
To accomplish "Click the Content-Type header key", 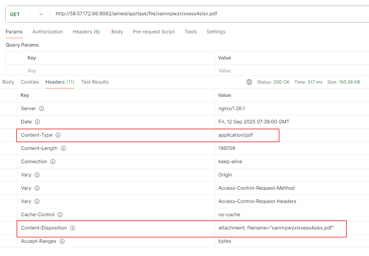I will (x=37, y=135).
